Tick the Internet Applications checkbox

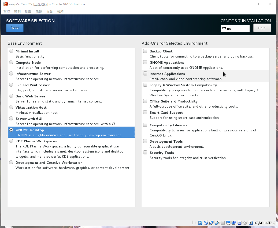(145, 74)
